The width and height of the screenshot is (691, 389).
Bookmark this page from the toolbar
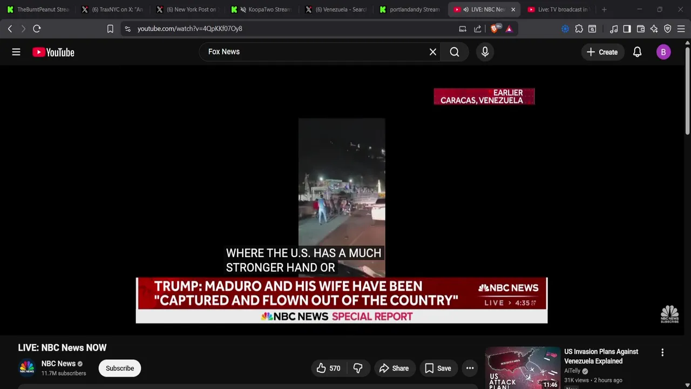click(x=110, y=29)
